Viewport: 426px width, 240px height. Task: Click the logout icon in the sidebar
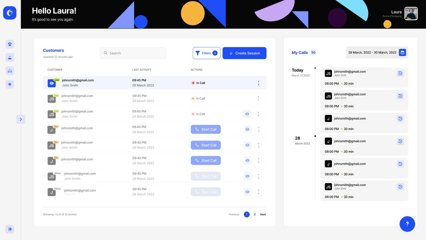point(10,229)
